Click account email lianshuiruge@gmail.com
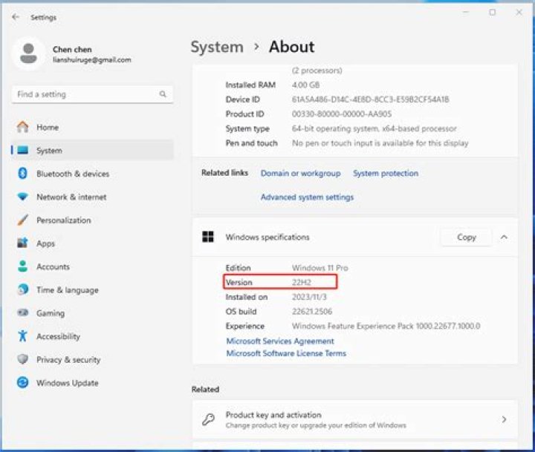Image resolution: width=535 pixels, height=452 pixels. pyautogui.click(x=92, y=59)
